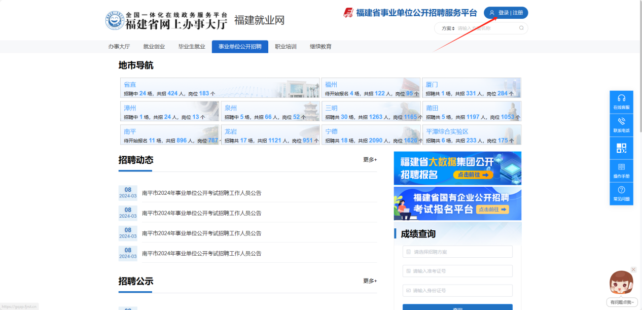Open the 福州 city card

pos(371,88)
